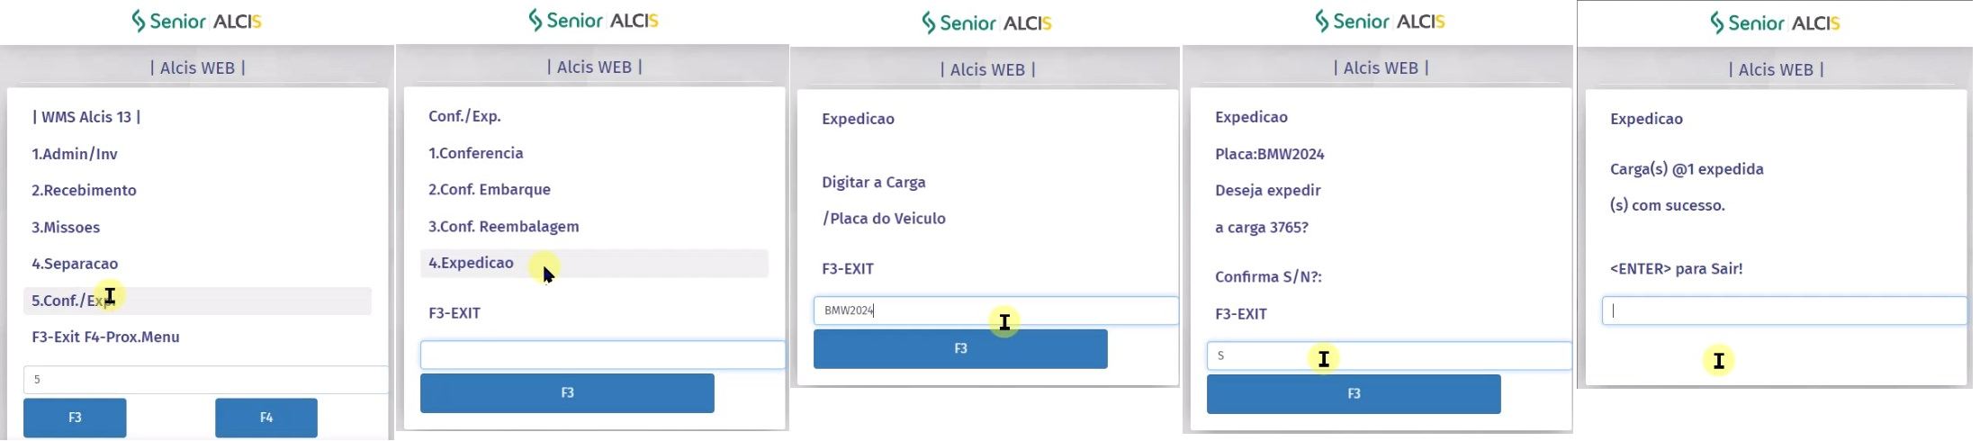The width and height of the screenshot is (1980, 441).
Task: Select the 4.Separacao menu option
Action: 75,264
